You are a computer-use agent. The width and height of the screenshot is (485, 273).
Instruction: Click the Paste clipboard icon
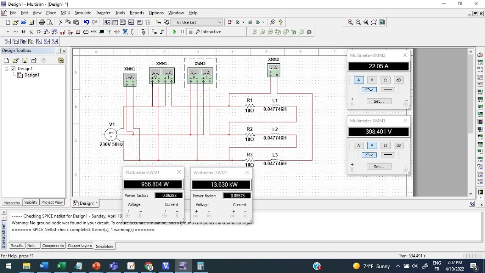[76, 22]
